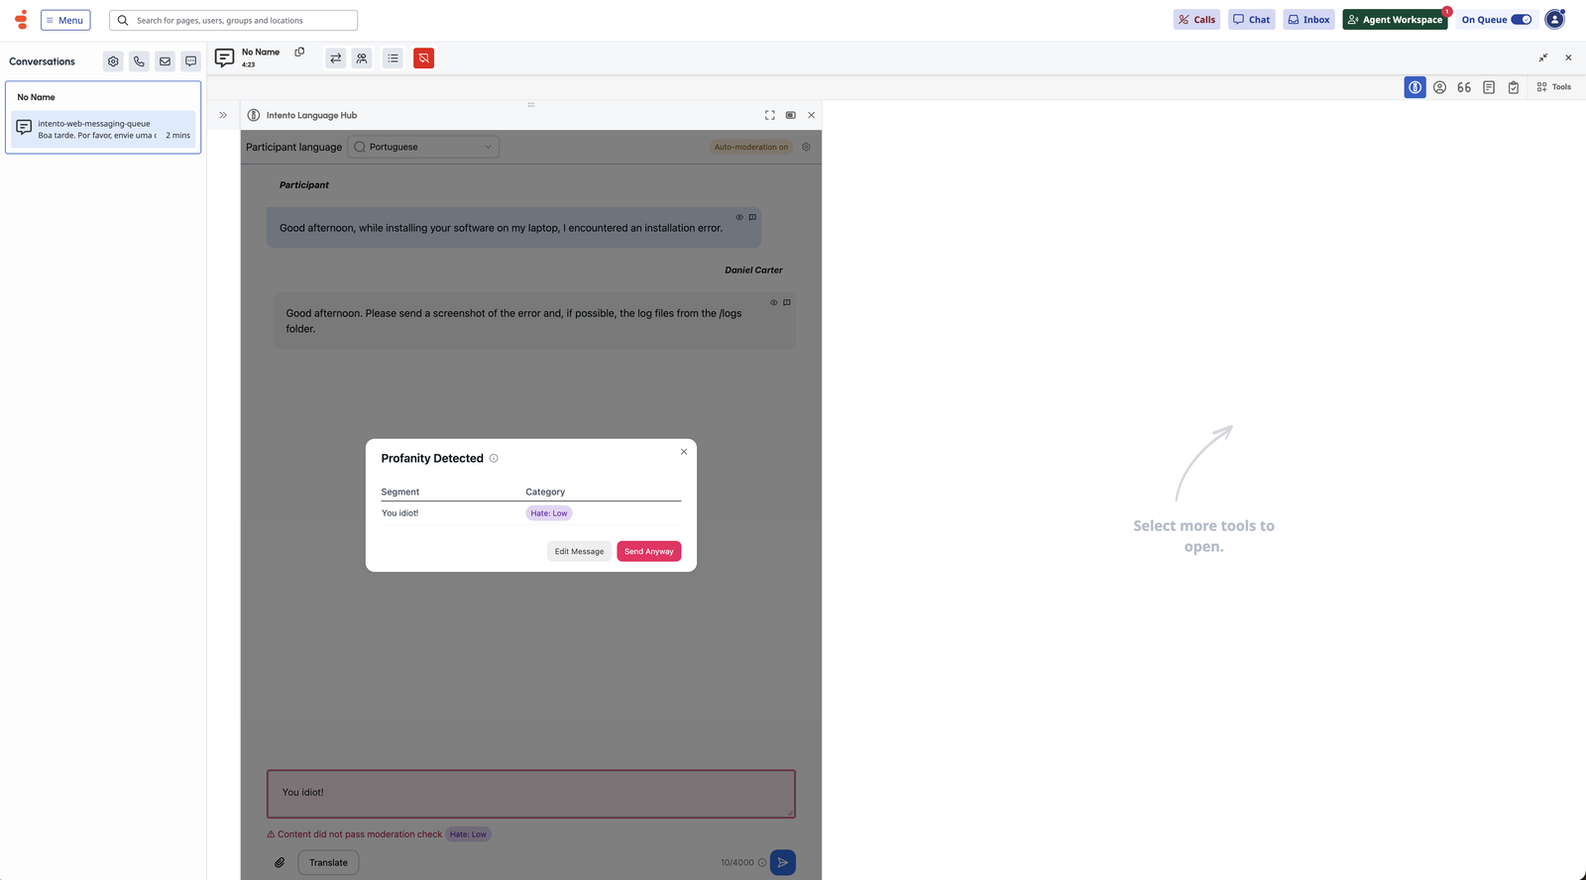Click the search pages and users field
The width and height of the screenshot is (1586, 880).
pos(233,20)
